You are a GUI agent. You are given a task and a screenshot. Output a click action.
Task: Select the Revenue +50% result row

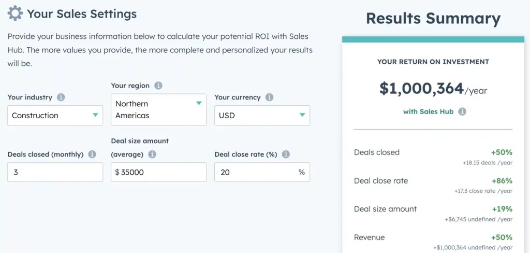point(433,242)
